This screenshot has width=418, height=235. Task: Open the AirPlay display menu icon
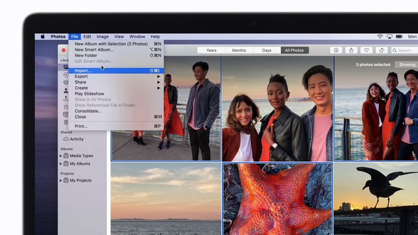tap(389, 37)
